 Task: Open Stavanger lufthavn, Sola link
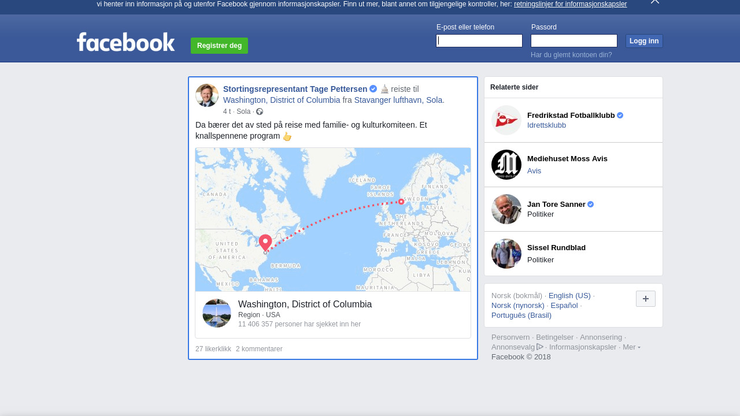398,100
